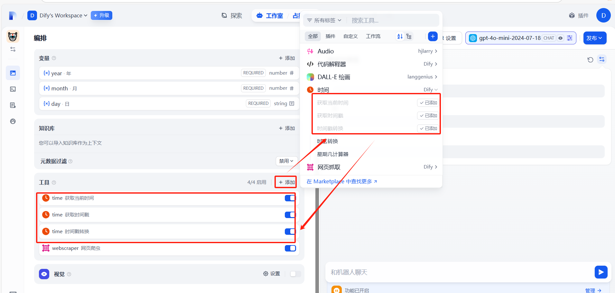Toggle the time 获取时间戳 tool switch
The image size is (615, 293).
pyautogui.click(x=290, y=215)
